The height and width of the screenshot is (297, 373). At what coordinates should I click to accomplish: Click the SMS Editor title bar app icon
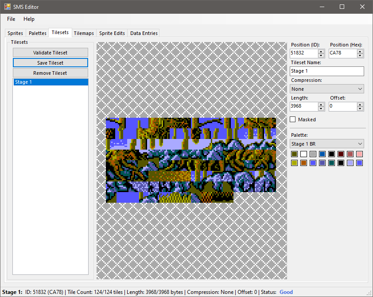click(8, 7)
